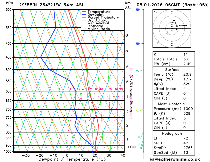Image resolution: width=210 pixels, height=162 pixels.
Task: Click the Surface CIN (J) row label
Action: tap(160, 98)
